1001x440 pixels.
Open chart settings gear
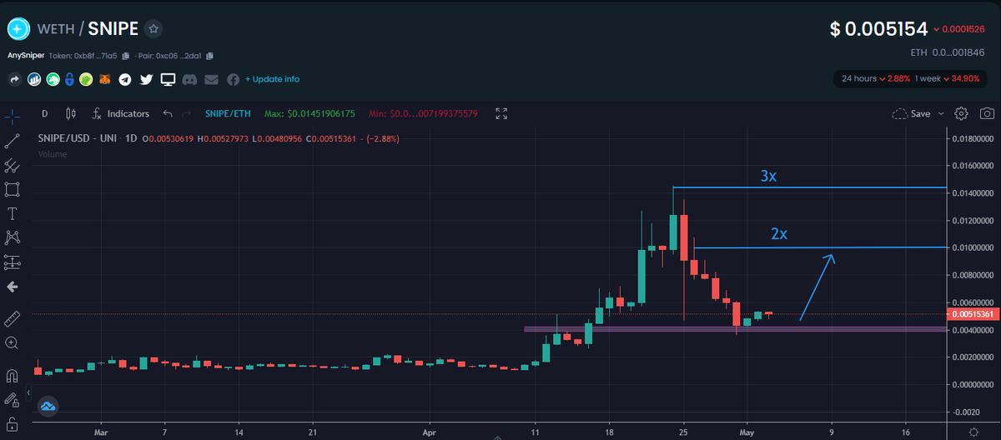[x=961, y=113]
